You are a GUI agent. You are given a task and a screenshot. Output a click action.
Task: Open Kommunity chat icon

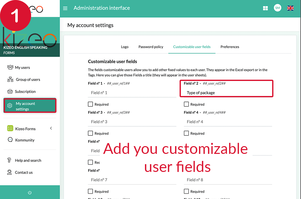point(10,140)
